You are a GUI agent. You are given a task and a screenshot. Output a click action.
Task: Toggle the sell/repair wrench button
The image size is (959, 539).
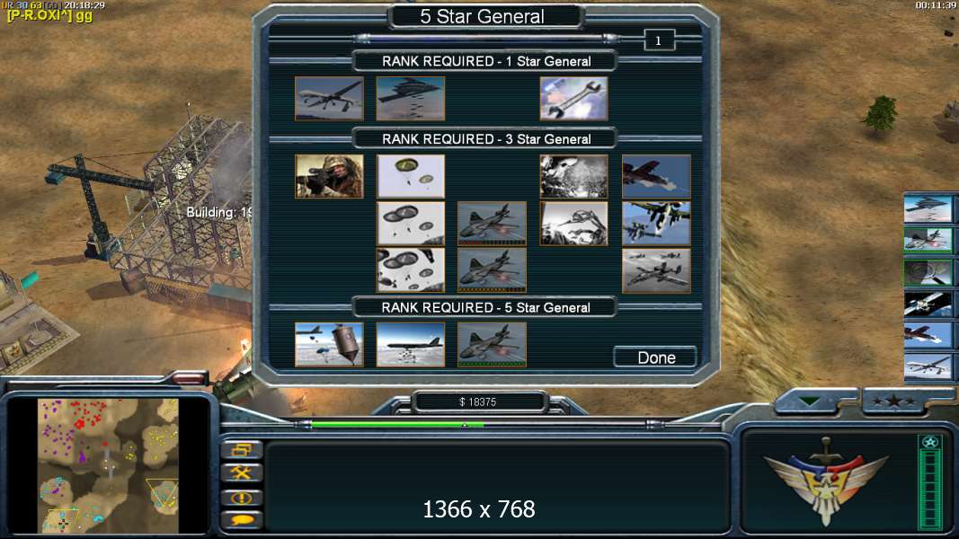242,473
